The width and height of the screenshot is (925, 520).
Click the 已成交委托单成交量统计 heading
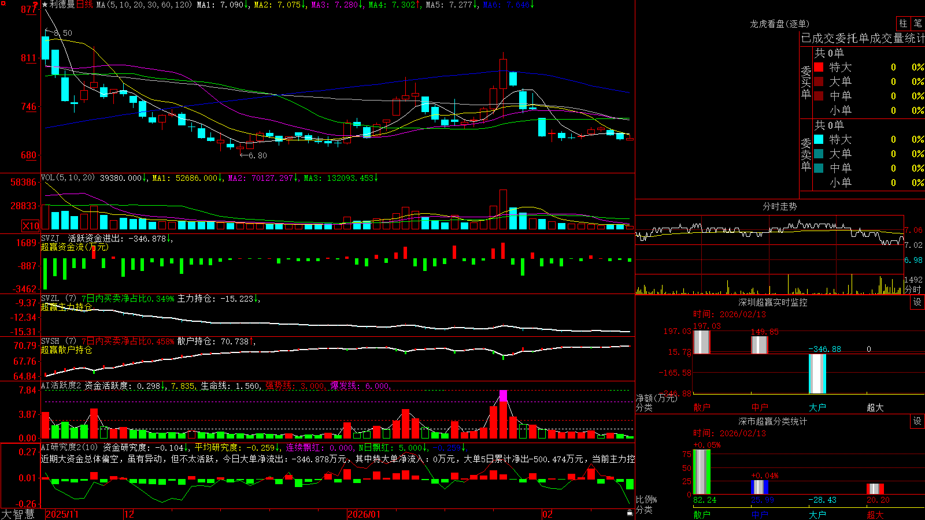[x=863, y=38]
